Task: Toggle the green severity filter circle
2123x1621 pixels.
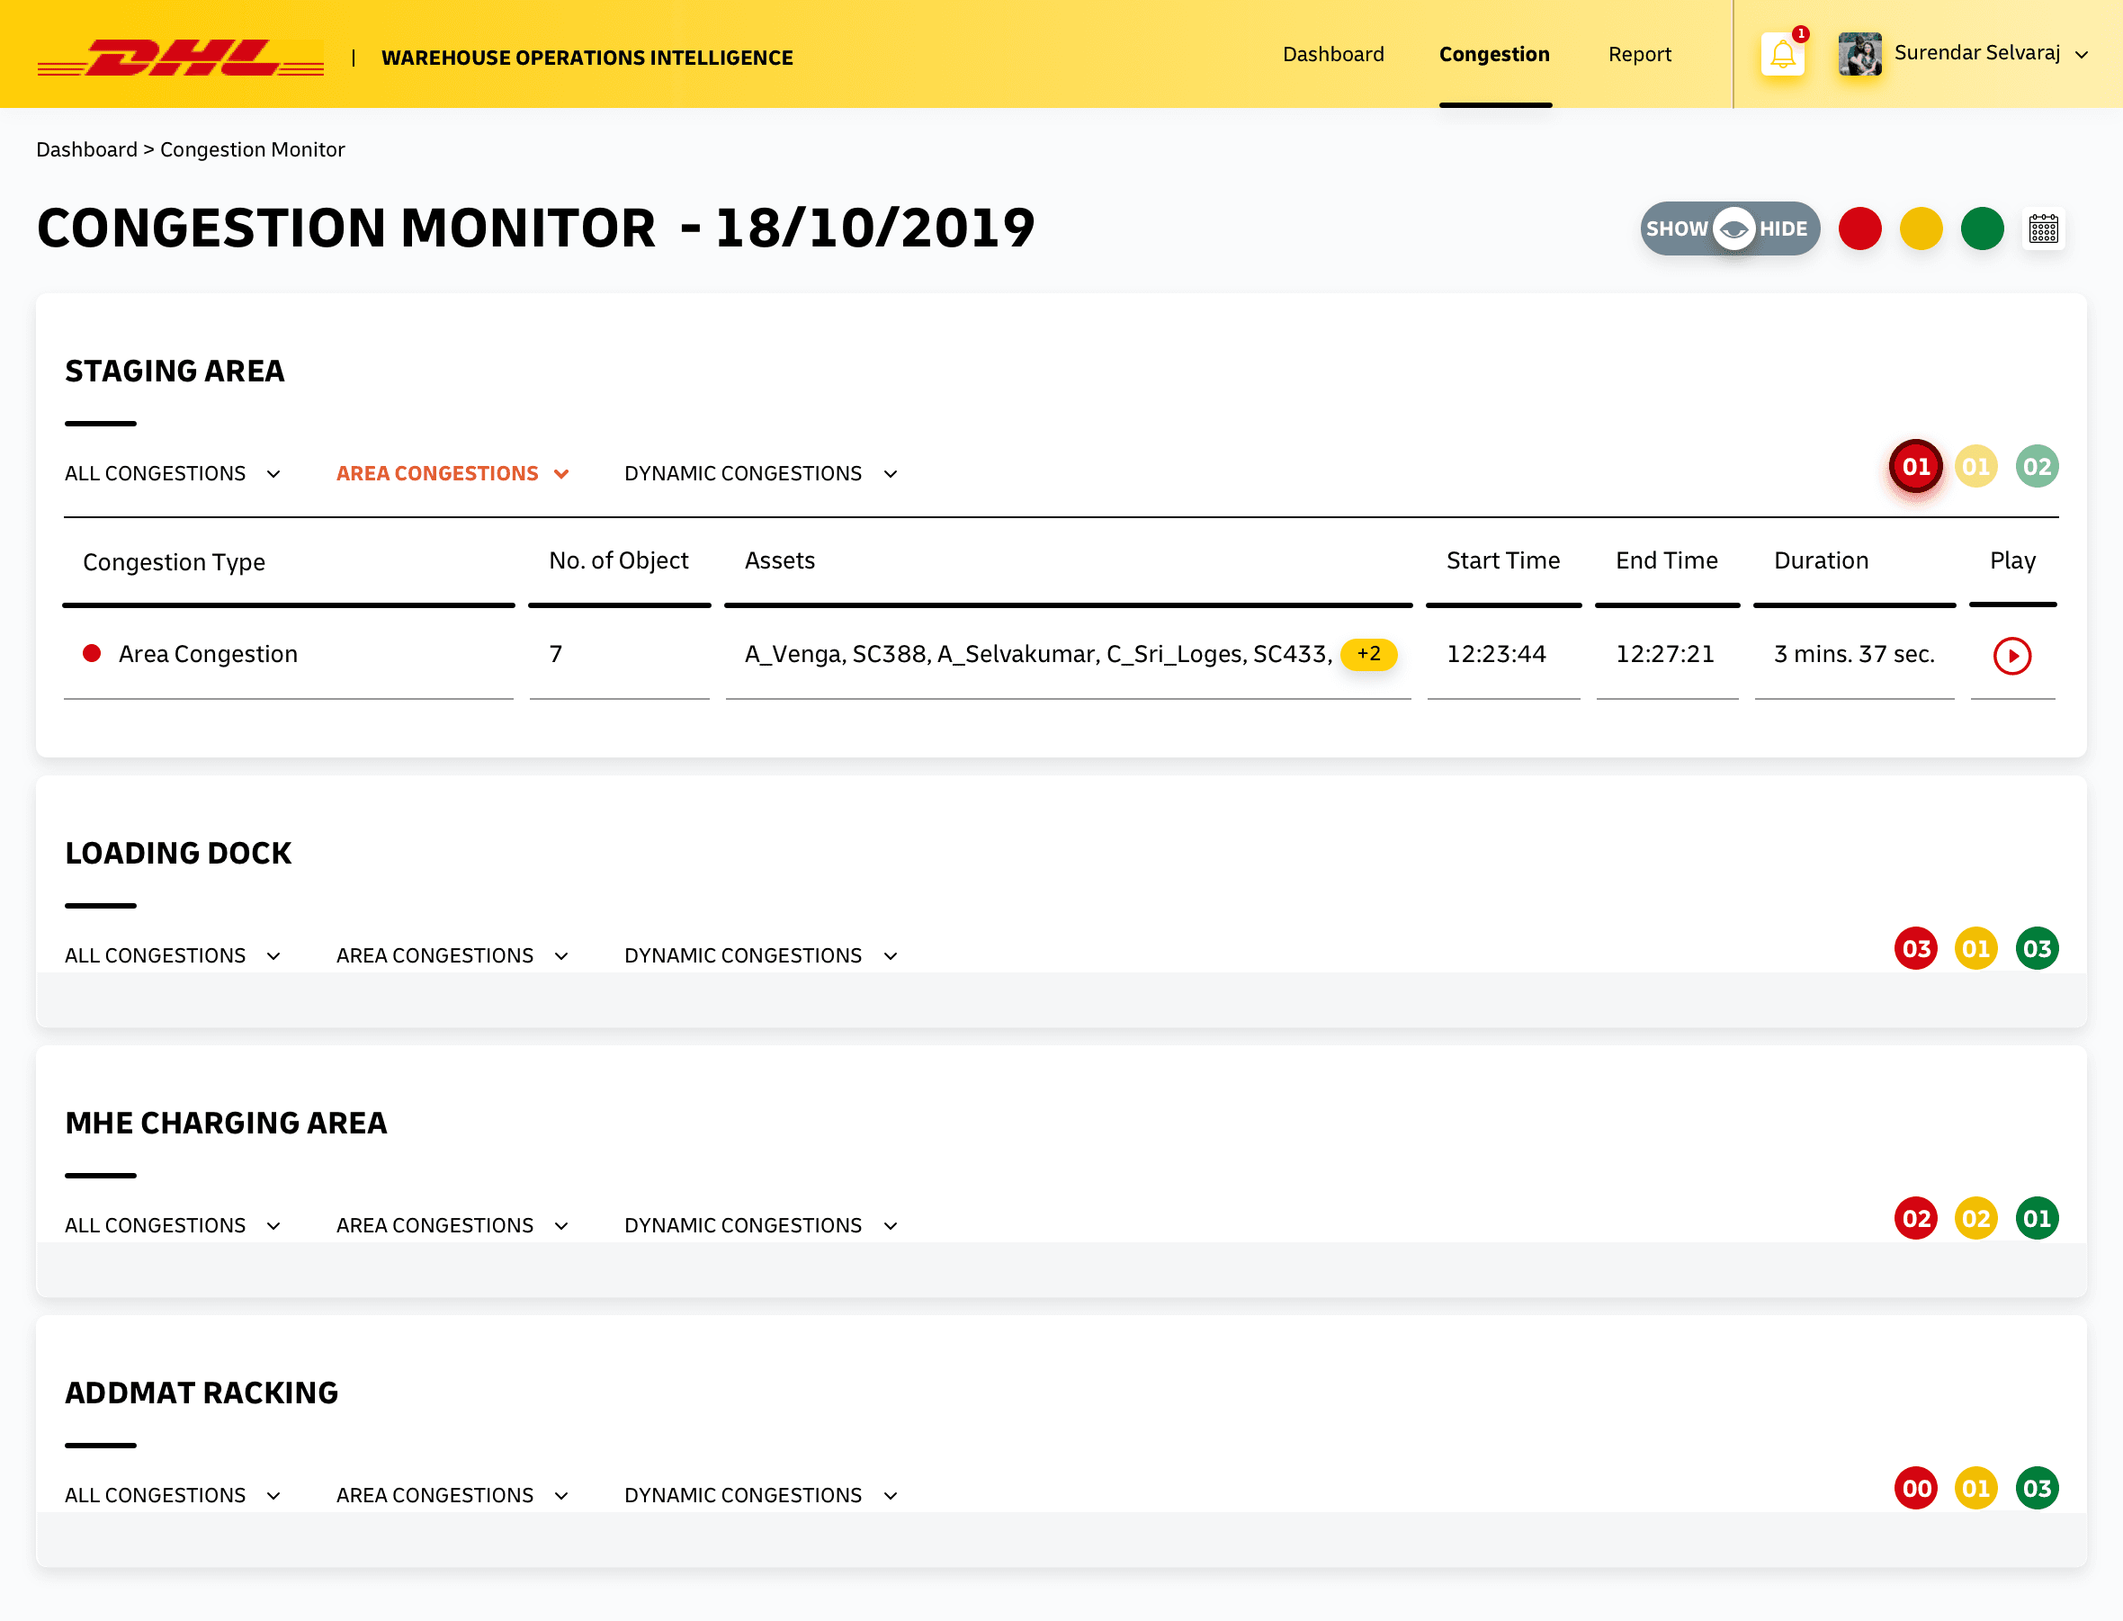Action: [x=1981, y=228]
